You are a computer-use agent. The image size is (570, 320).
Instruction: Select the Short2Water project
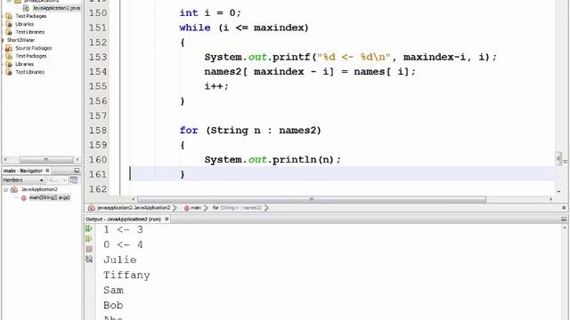(x=21, y=40)
